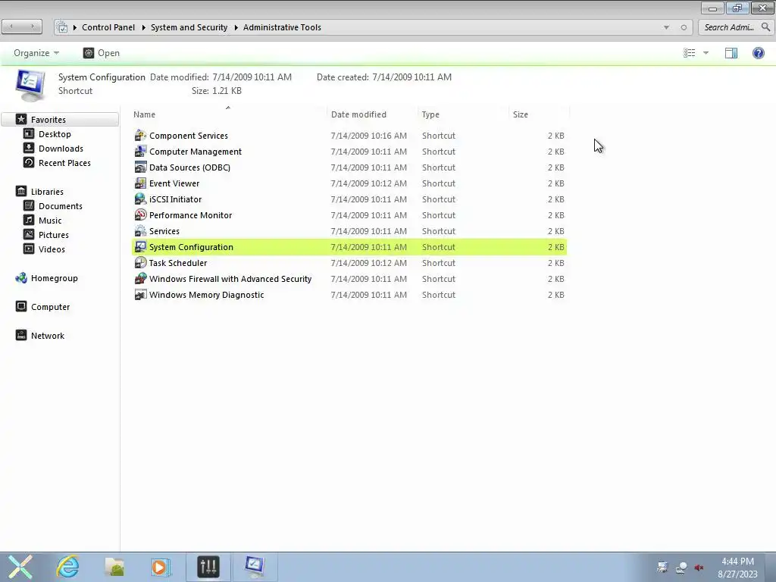Viewport: 776px width, 582px height.
Task: Open the folder icon on the taskbar
Action: (x=114, y=567)
